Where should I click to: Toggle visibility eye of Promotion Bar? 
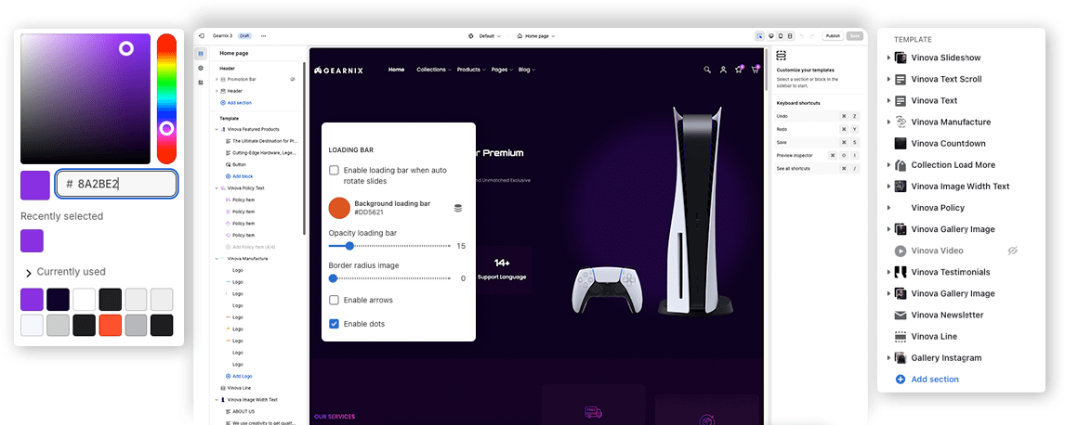pos(293,79)
